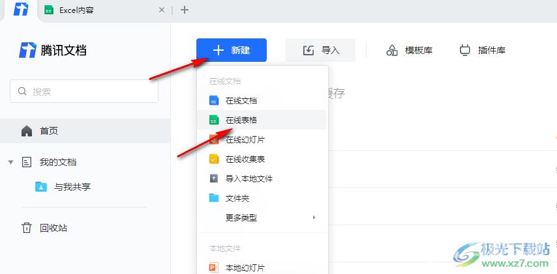Viewport: 557px width, 274px height.
Task: Click the 插件库 plug icon
Action: pyautogui.click(x=464, y=50)
